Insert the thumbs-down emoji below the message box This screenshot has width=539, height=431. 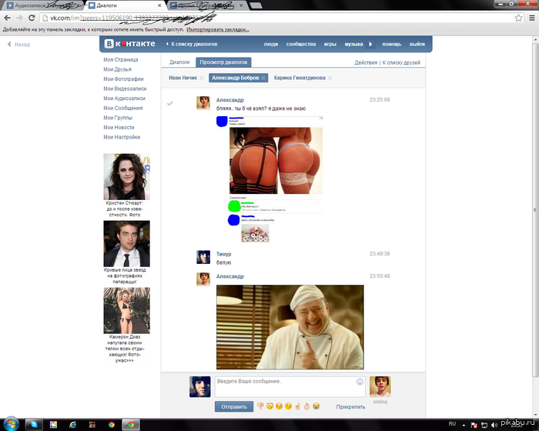tap(260, 406)
